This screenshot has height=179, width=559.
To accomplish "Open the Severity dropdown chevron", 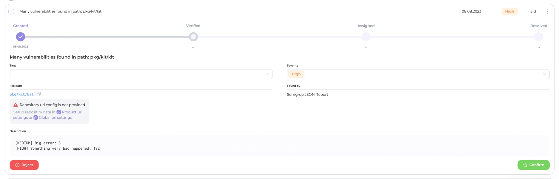I will coord(544,74).
